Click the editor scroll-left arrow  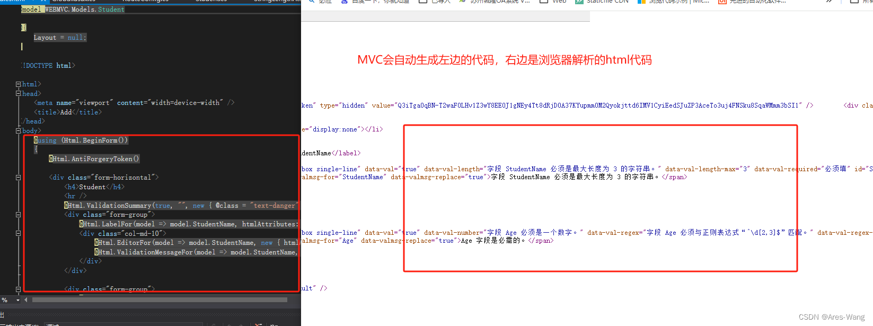pos(26,300)
